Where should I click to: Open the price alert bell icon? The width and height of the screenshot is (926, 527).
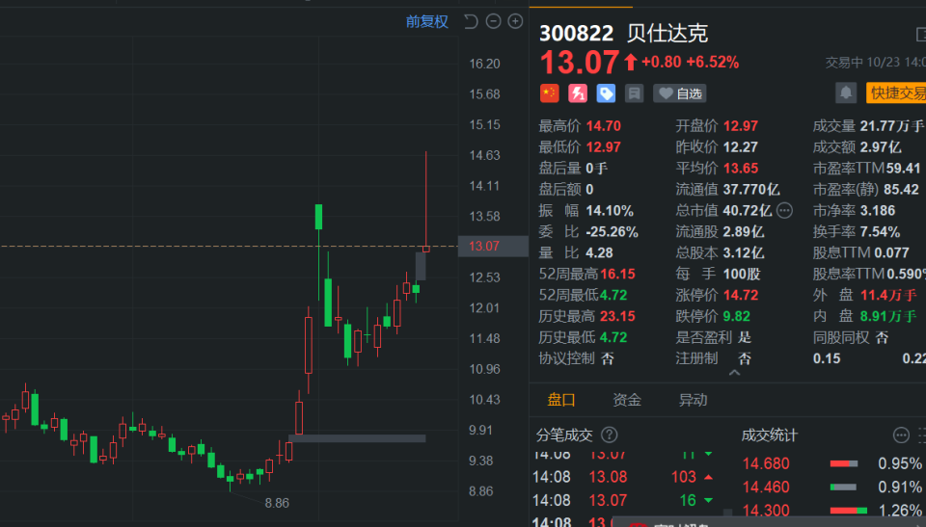coord(846,92)
